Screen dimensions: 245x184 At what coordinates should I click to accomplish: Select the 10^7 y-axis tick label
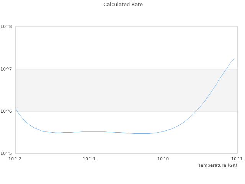pos(6,69)
